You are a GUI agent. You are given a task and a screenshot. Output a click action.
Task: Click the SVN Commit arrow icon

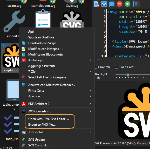coord(24,145)
